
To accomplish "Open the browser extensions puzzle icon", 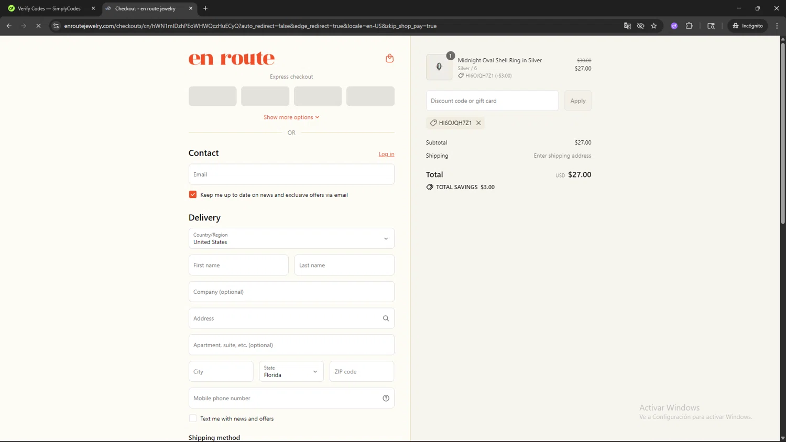I will click(x=689, y=26).
